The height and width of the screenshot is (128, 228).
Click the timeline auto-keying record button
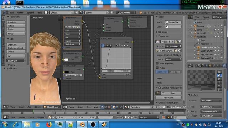coord(164,117)
